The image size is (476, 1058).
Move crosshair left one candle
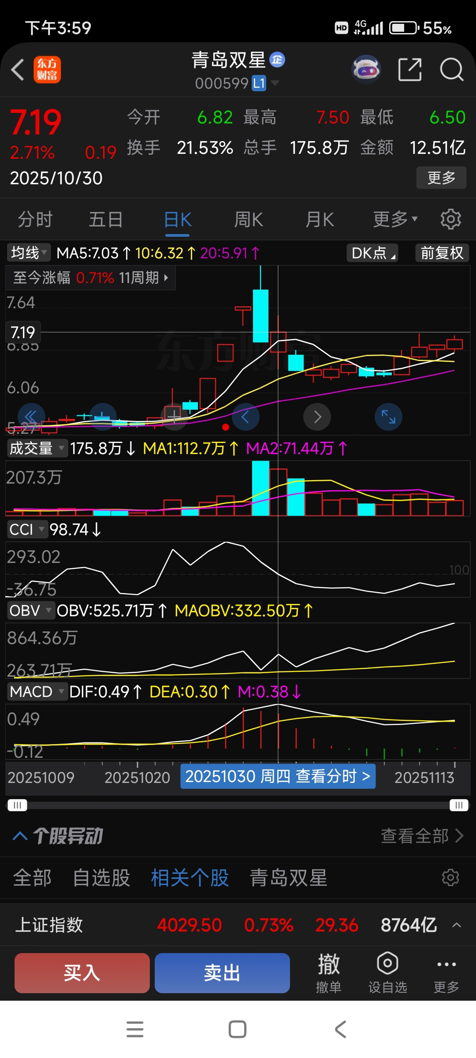pos(245,417)
